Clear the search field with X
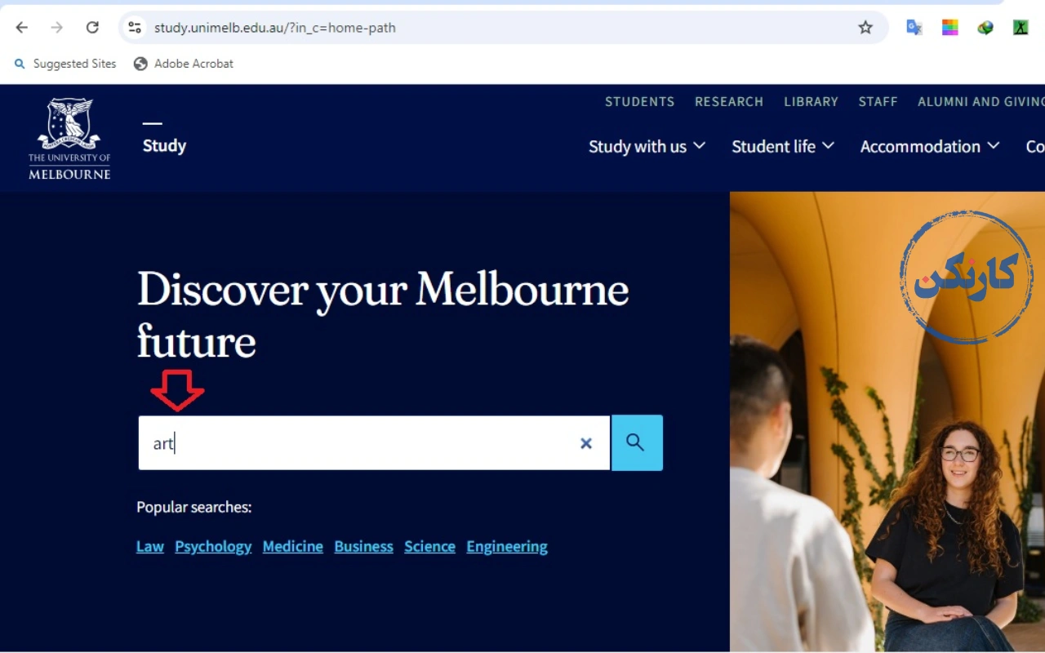The image size is (1045, 653). point(586,443)
